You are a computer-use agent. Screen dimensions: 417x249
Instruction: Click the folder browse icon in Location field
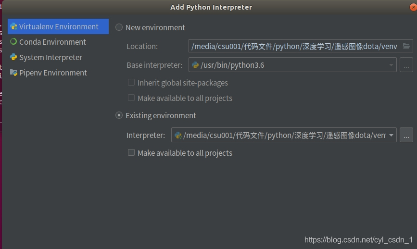pyautogui.click(x=406, y=46)
